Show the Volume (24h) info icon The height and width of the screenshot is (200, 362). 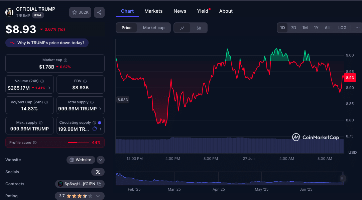42,81
